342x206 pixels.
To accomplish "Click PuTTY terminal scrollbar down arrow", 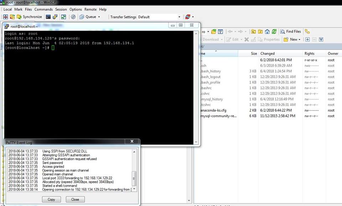I will (196, 142).
